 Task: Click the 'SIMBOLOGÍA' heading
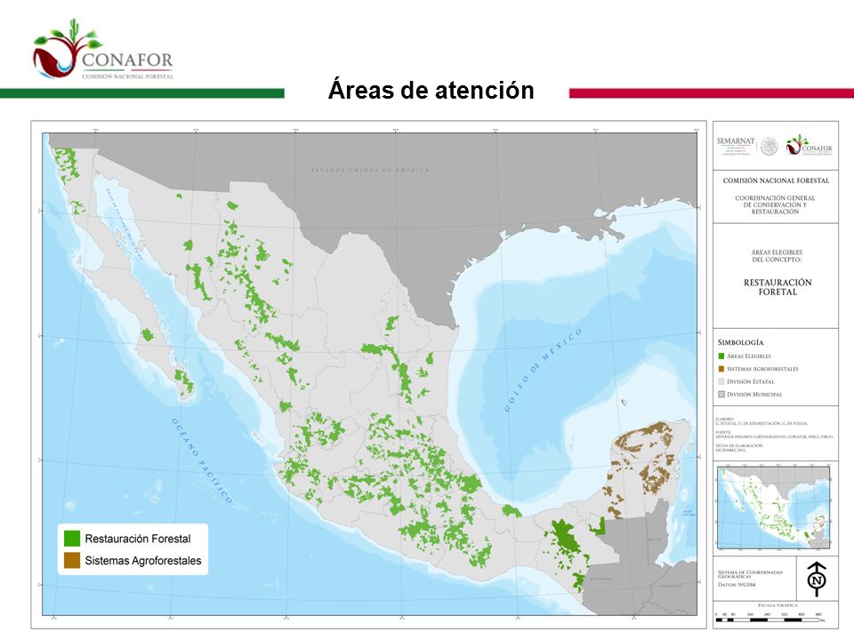[740, 342]
